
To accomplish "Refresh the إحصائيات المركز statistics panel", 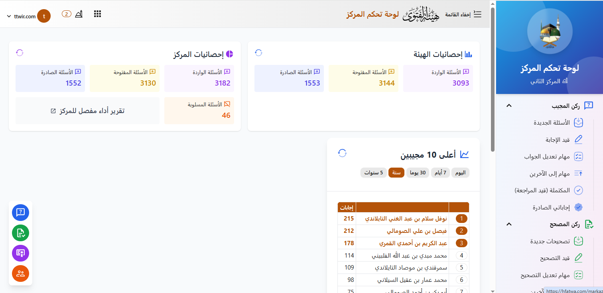I will point(20,52).
